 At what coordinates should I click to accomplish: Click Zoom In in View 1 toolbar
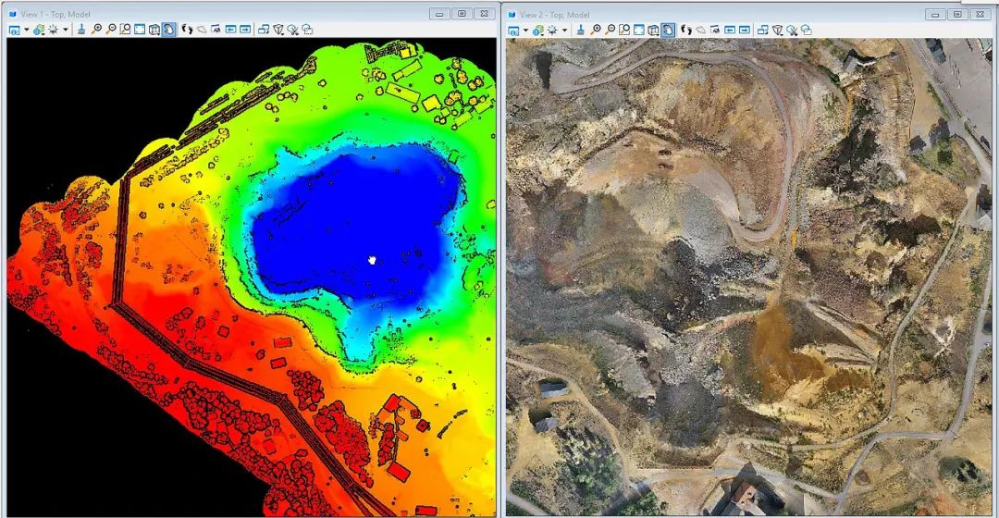click(x=97, y=30)
